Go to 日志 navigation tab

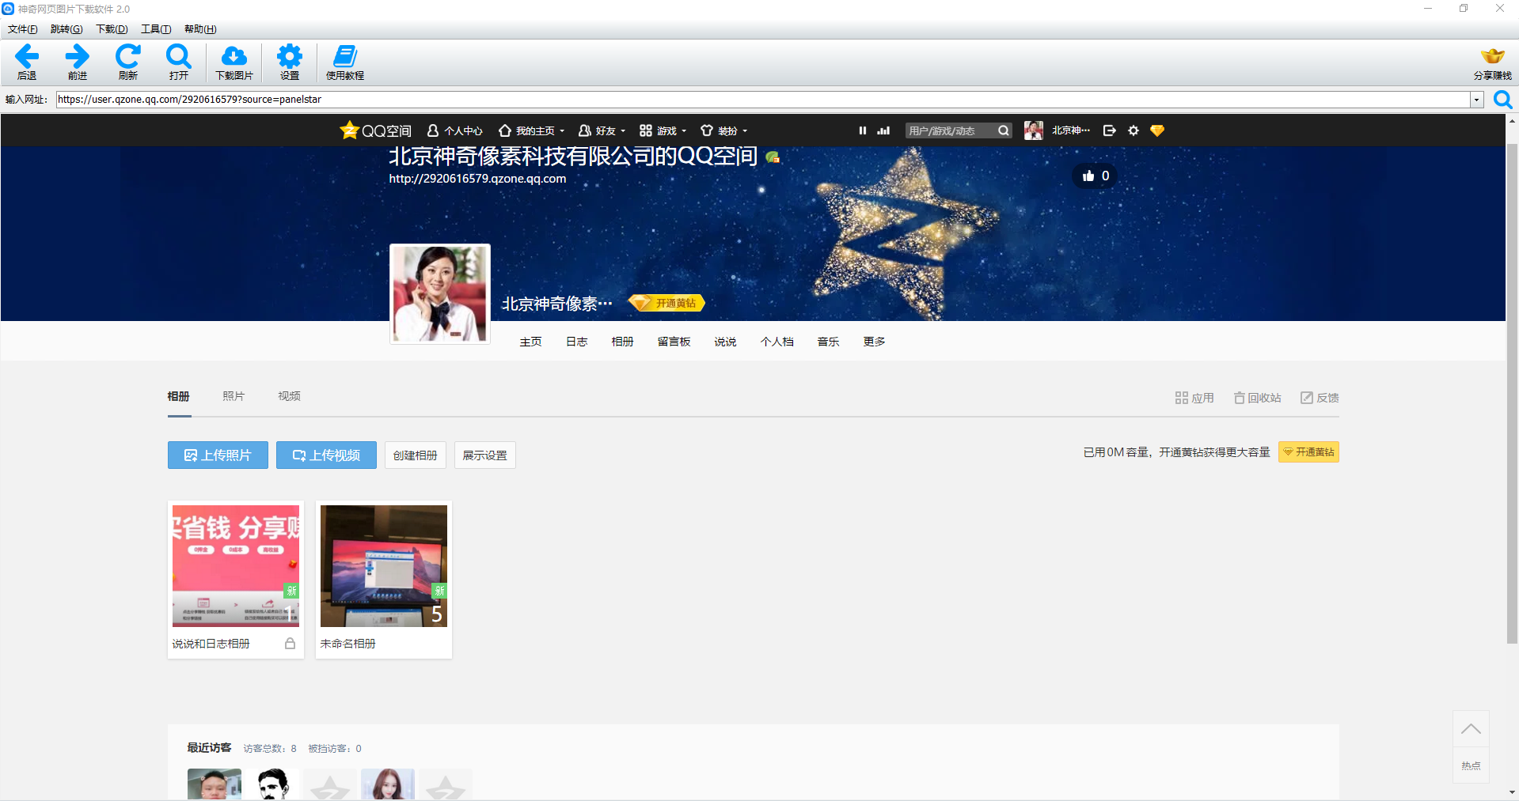[x=576, y=342]
